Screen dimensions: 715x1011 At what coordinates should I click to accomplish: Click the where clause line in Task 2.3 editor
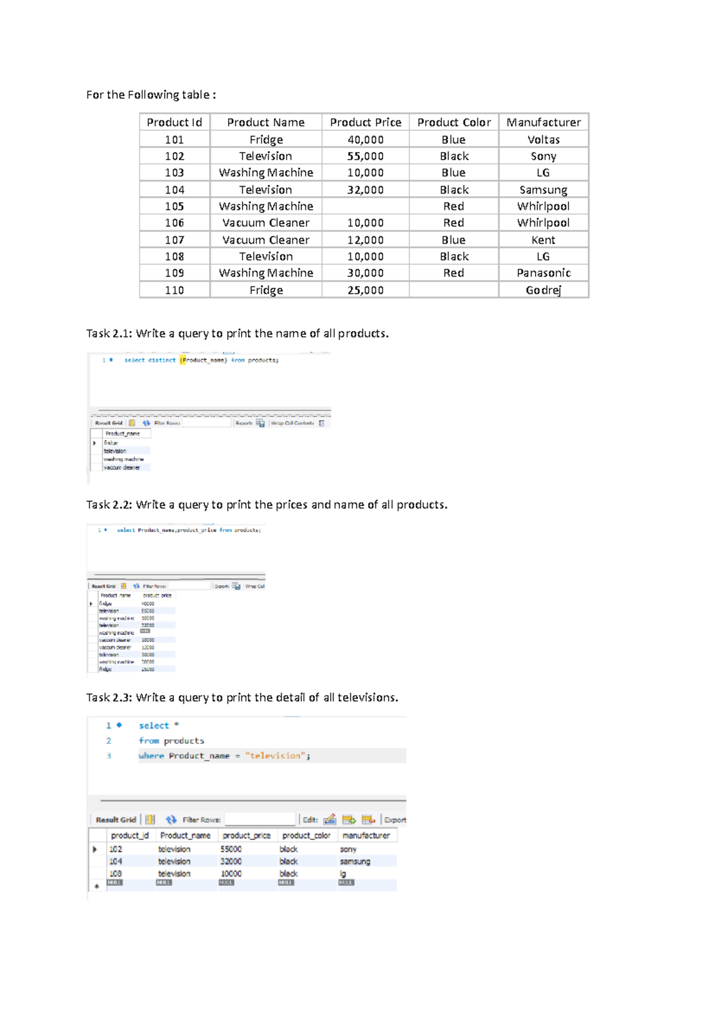pos(225,756)
